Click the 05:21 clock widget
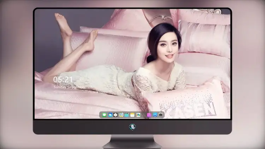Image resolution: width=265 pixels, height=149 pixels. (63, 79)
